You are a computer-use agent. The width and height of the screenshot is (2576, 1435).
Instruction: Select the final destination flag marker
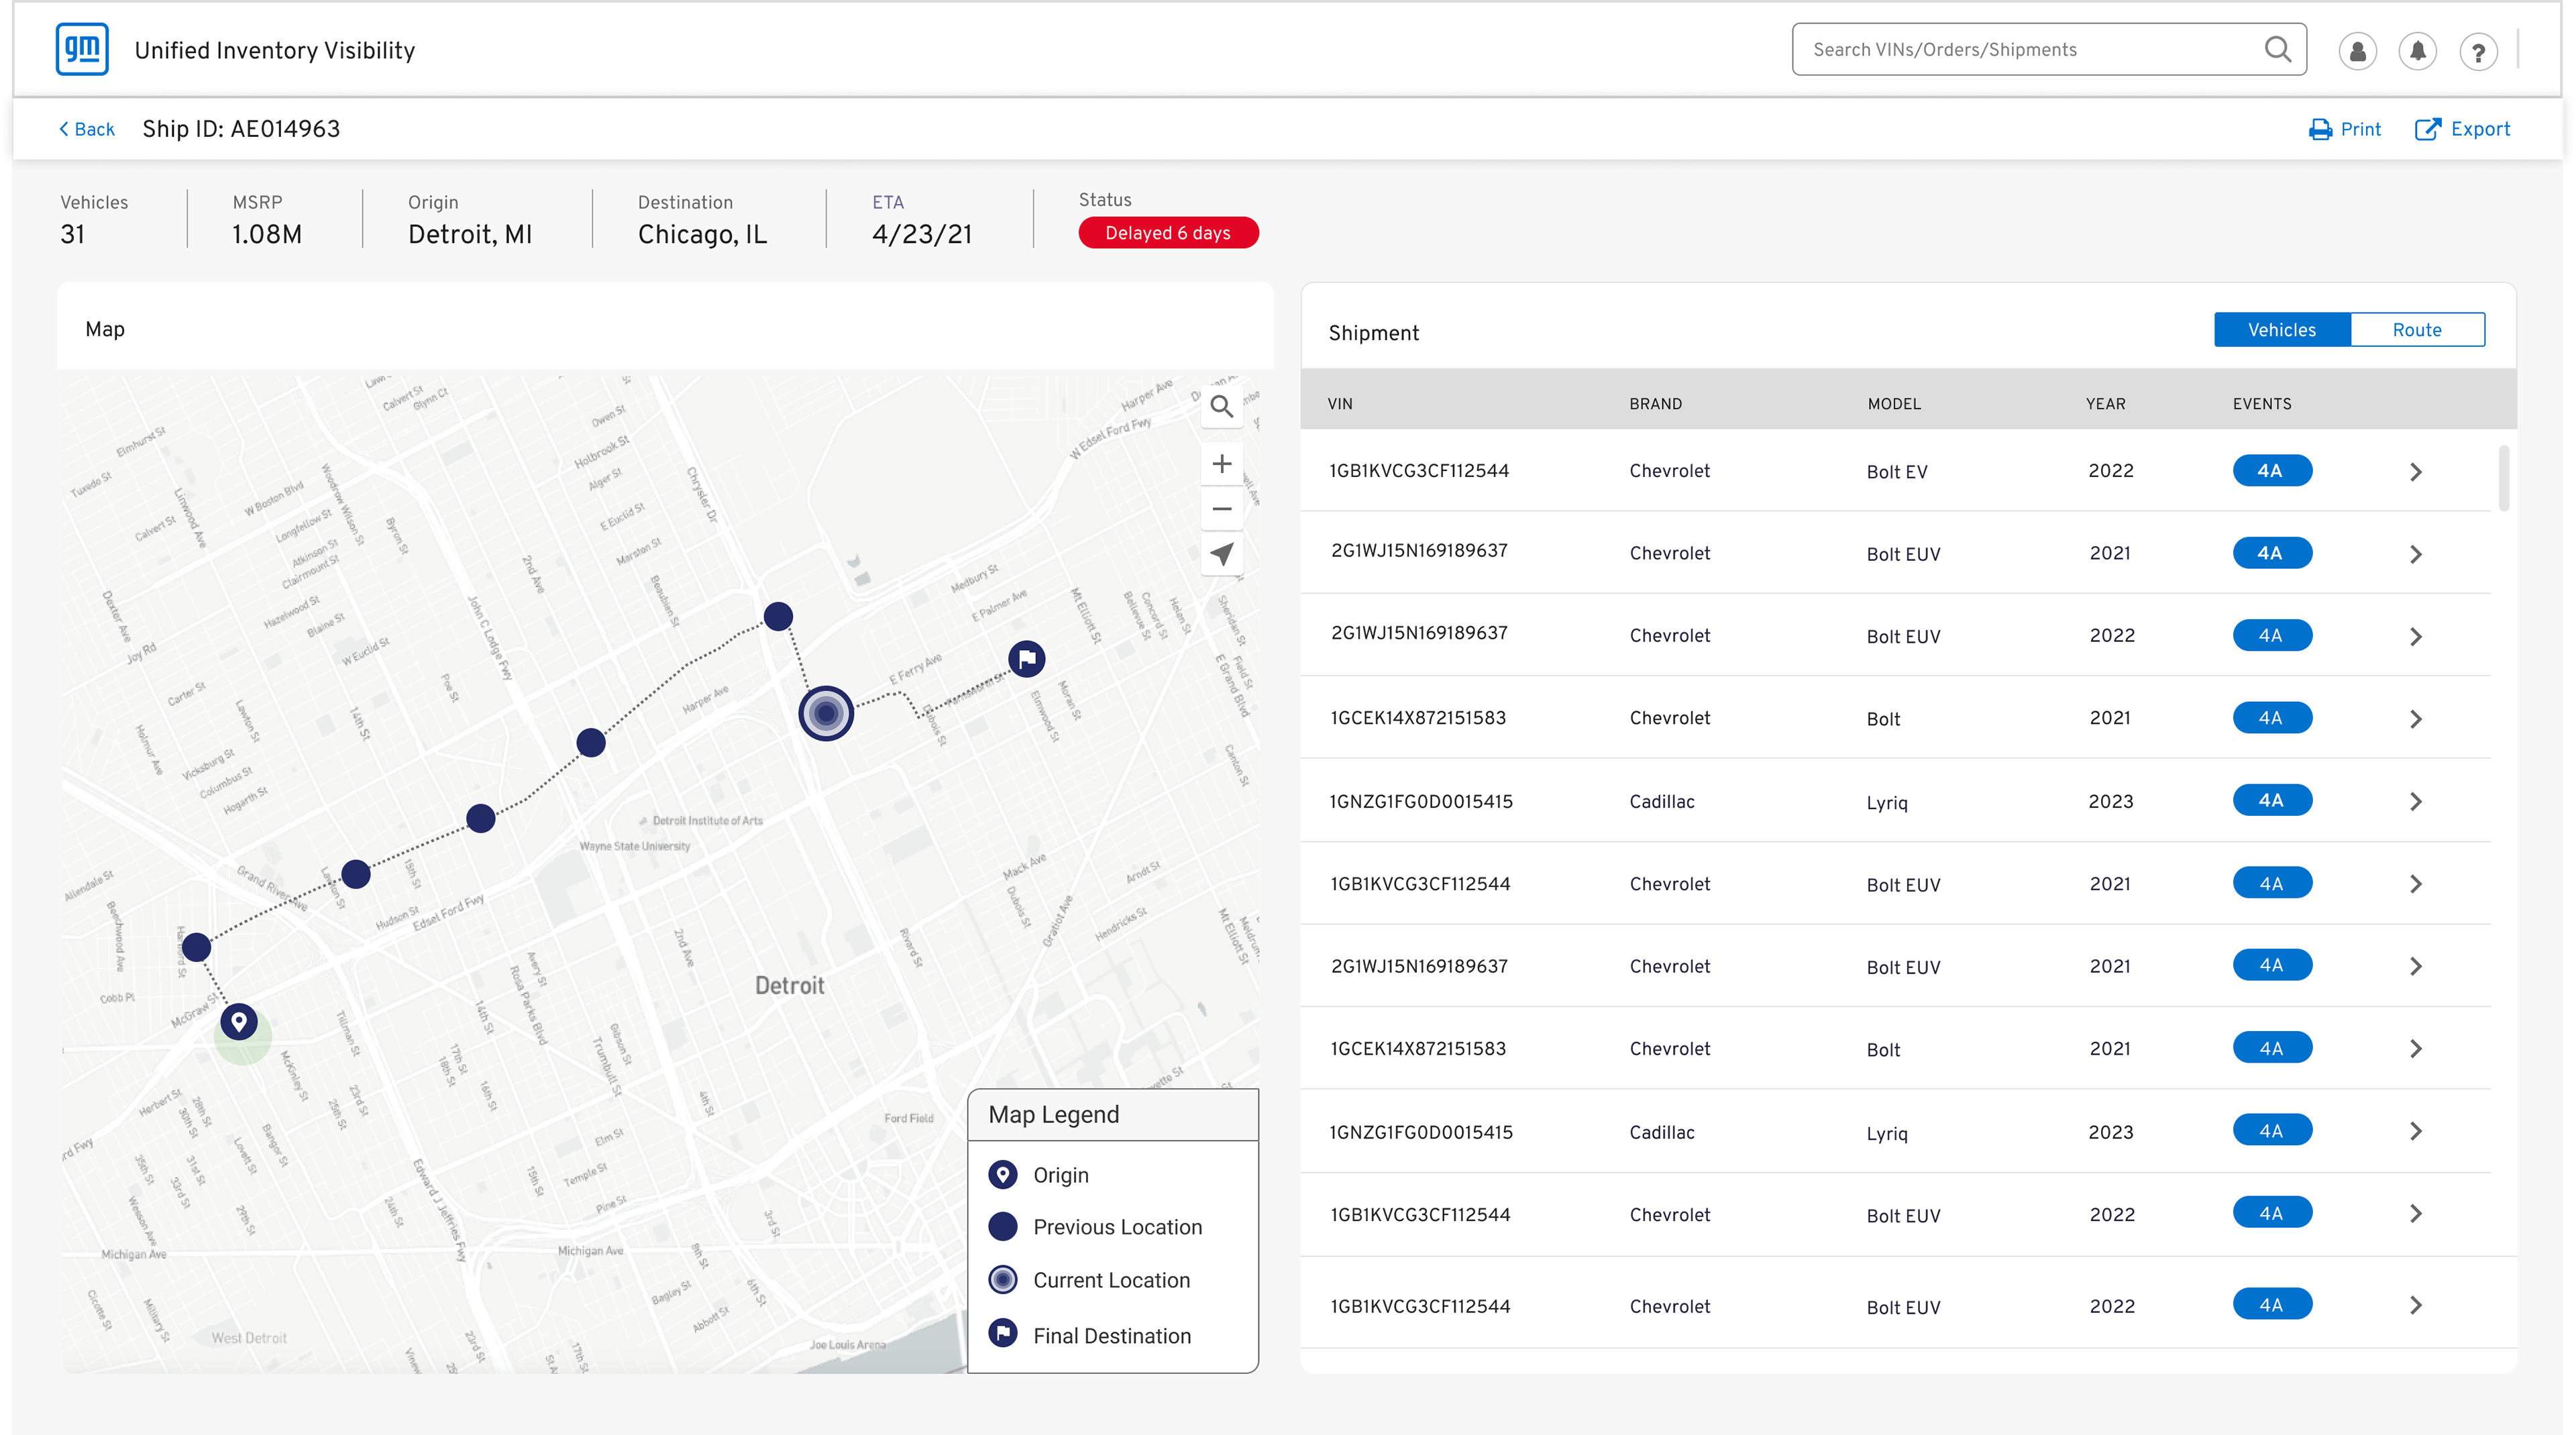[1026, 658]
